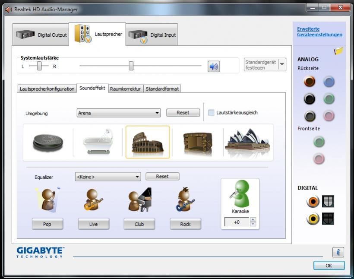Image resolution: width=354 pixels, height=279 pixels.
Task: Decrease the Karaoke key value
Action: click(x=253, y=224)
